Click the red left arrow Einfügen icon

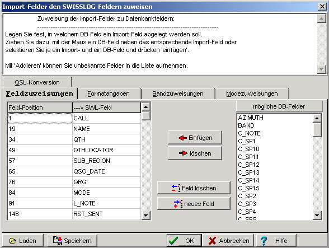point(182,138)
